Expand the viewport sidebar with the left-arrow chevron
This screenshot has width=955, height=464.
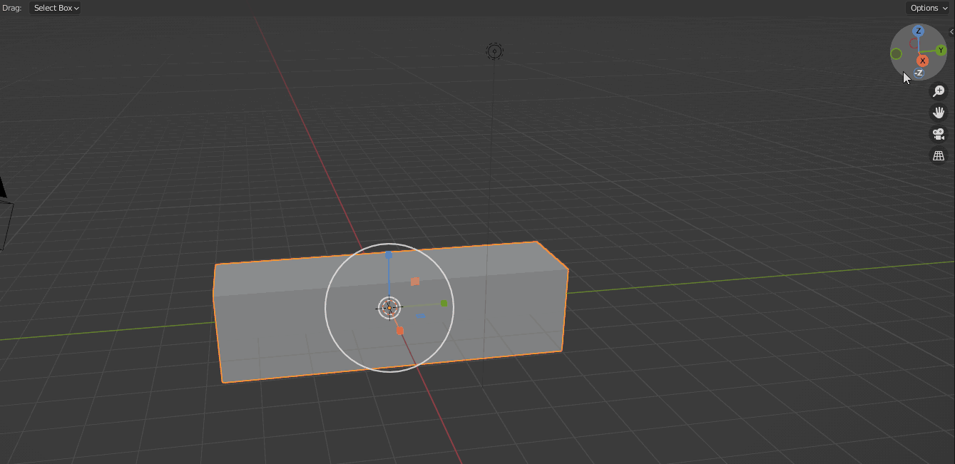(x=951, y=31)
